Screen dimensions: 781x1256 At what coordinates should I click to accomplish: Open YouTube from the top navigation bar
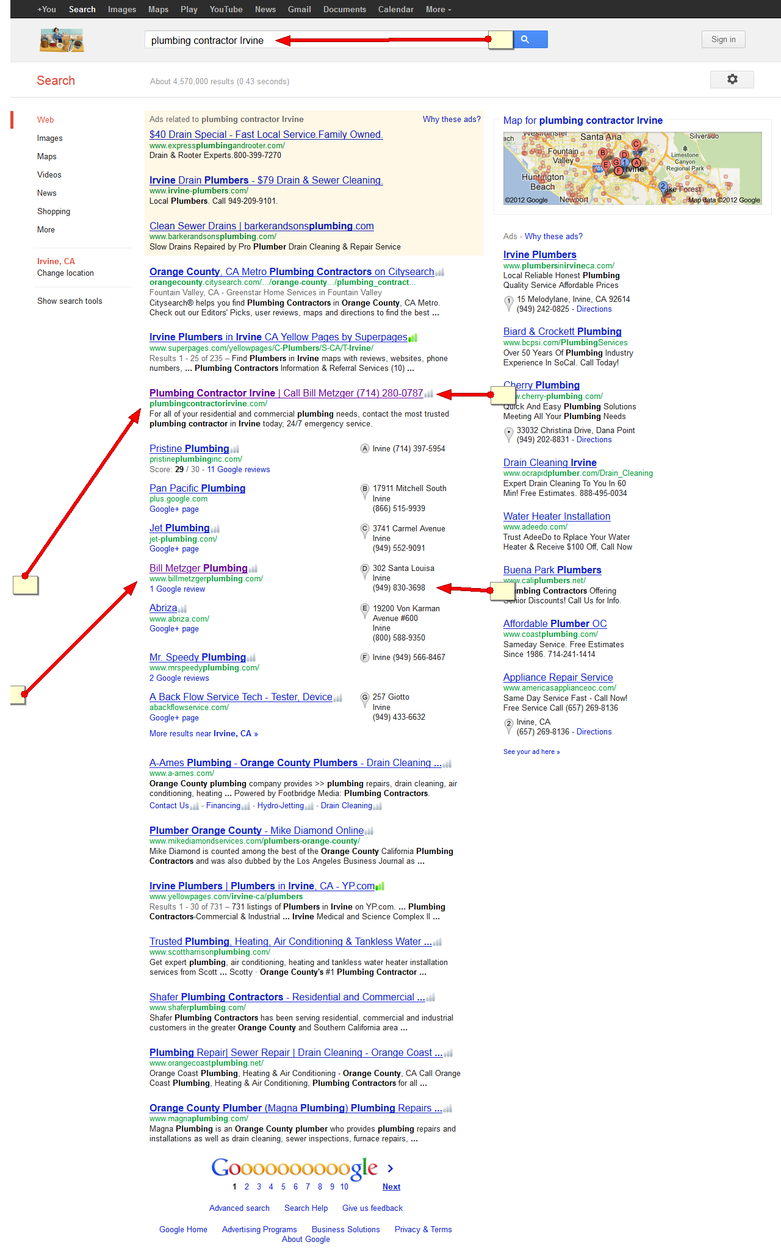226,9
